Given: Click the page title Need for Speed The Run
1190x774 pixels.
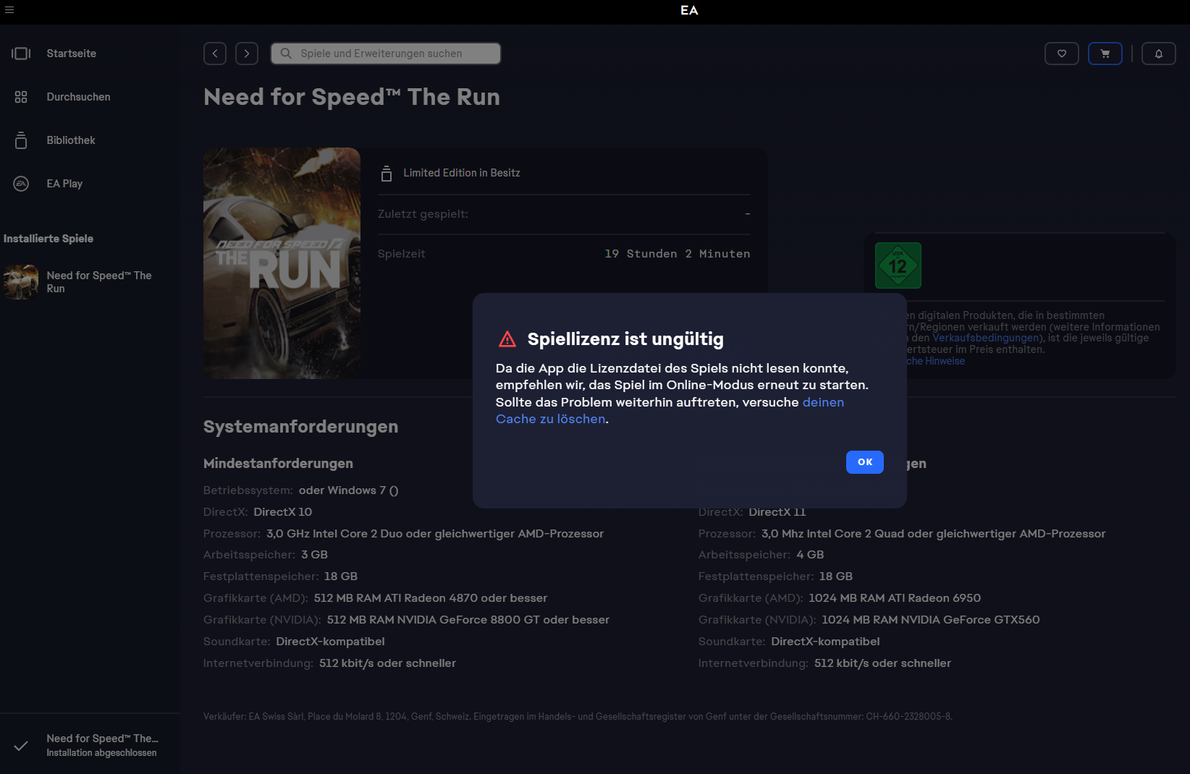Looking at the screenshot, I should 352,97.
